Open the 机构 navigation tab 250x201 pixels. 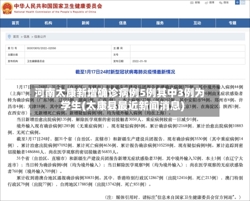click(x=48, y=23)
